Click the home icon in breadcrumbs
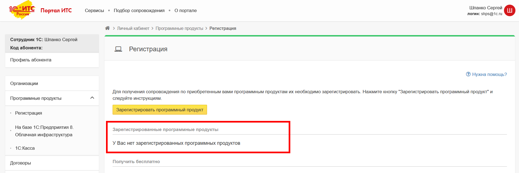Screen dimensions: 519x173 (107, 28)
